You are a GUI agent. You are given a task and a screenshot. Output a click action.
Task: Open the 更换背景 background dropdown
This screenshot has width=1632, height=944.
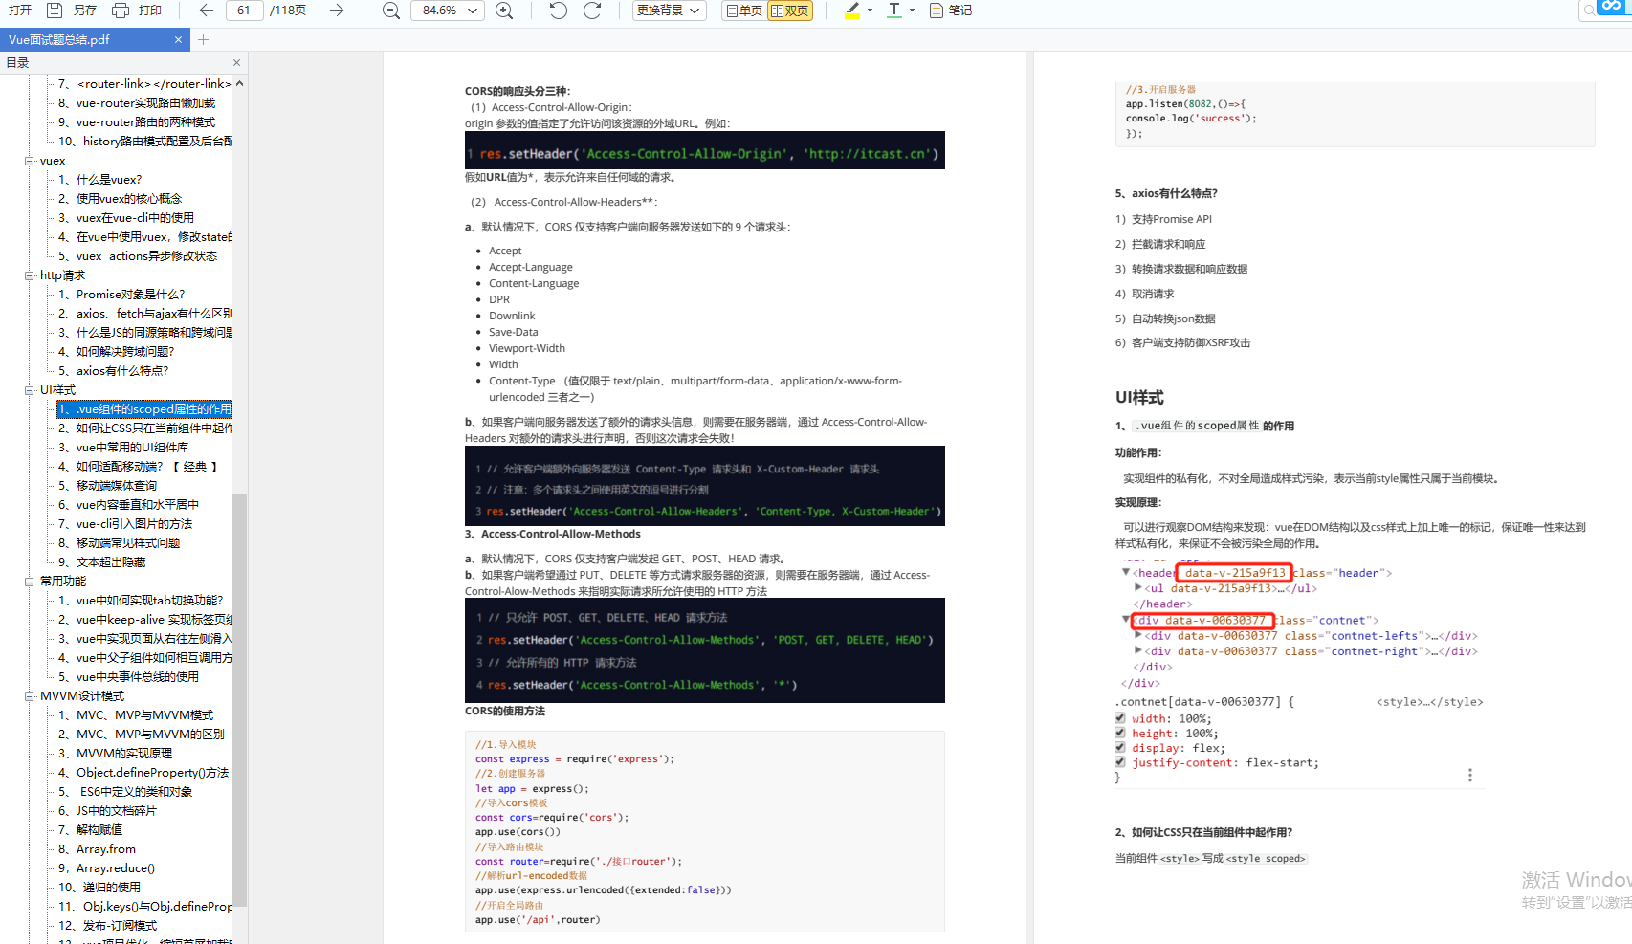(x=669, y=11)
